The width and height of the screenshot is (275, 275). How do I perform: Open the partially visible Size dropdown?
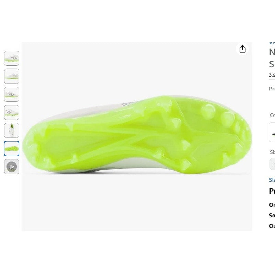[272, 164]
